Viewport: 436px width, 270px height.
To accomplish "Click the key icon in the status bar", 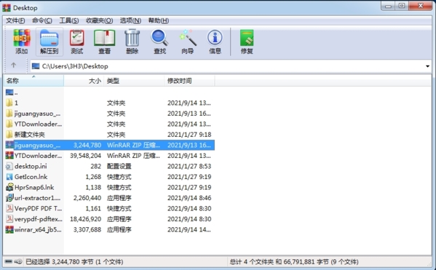I will coord(18,262).
